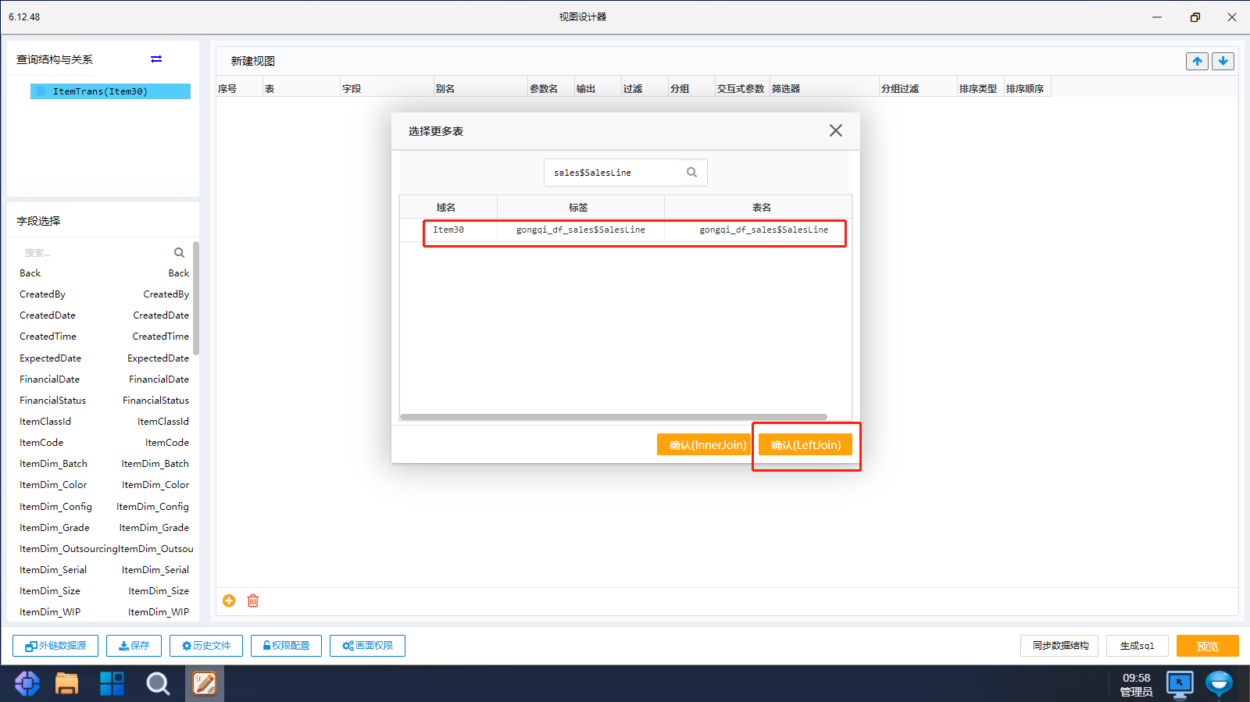Select the ItemDim_Config field
This screenshot has height=702, width=1250.
[x=104, y=507]
